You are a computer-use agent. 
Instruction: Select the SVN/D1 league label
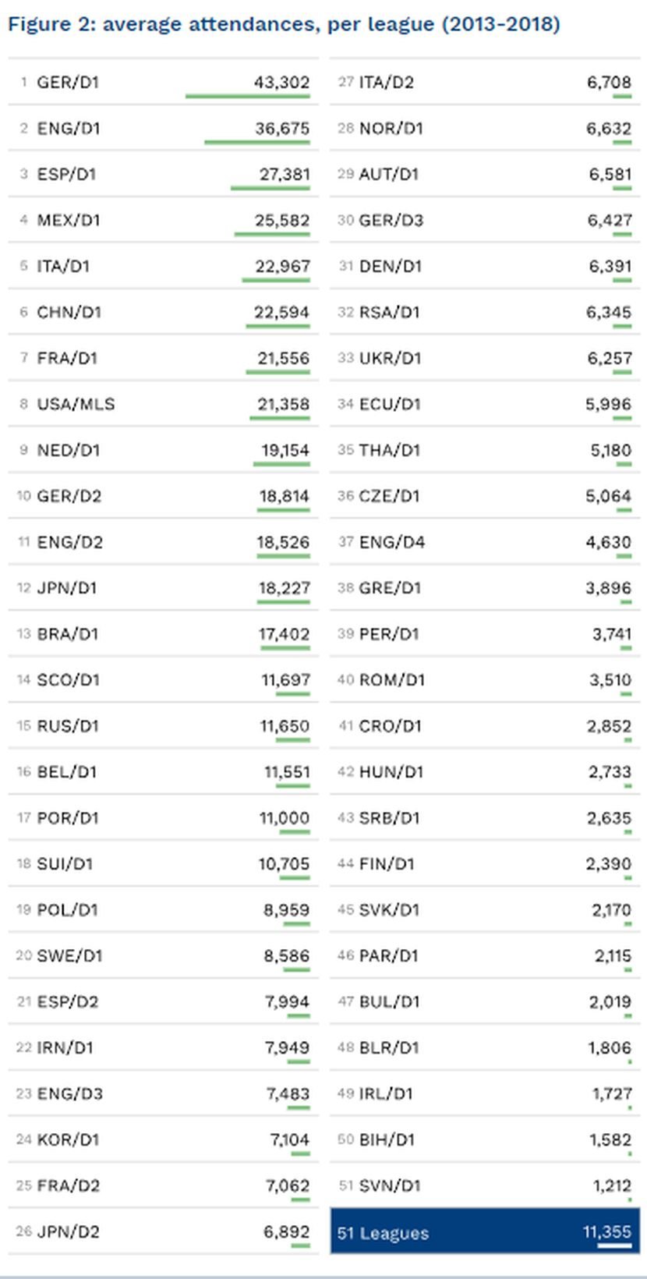(x=389, y=1185)
